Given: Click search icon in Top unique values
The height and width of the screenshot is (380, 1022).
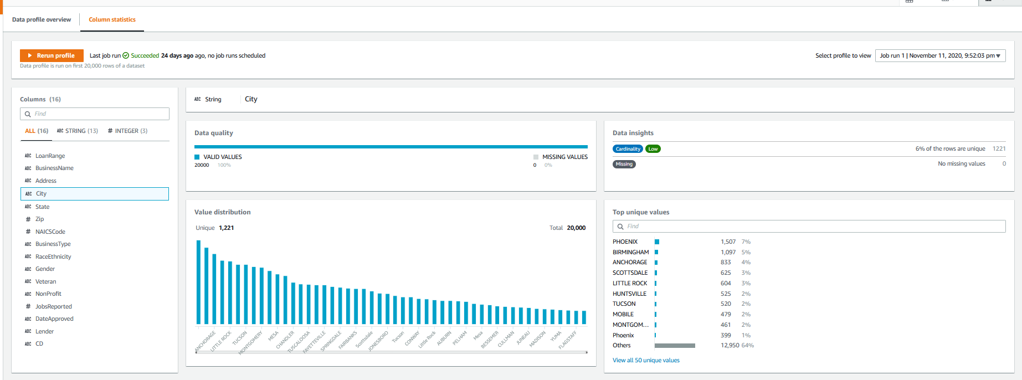Looking at the screenshot, I should (620, 227).
